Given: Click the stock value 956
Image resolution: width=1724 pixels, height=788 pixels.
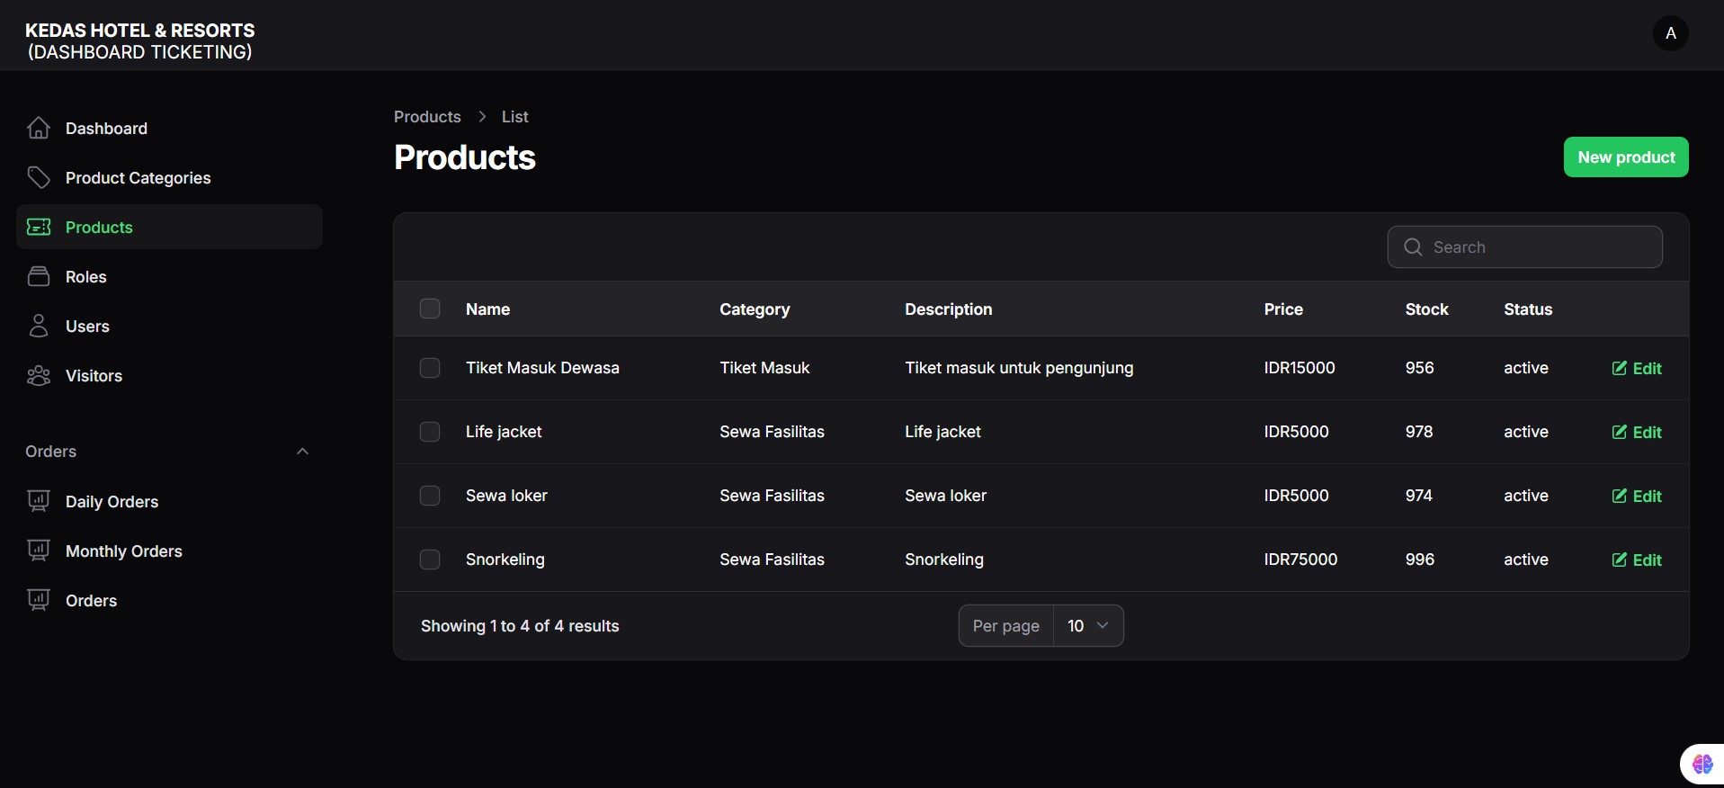Looking at the screenshot, I should coord(1419,368).
